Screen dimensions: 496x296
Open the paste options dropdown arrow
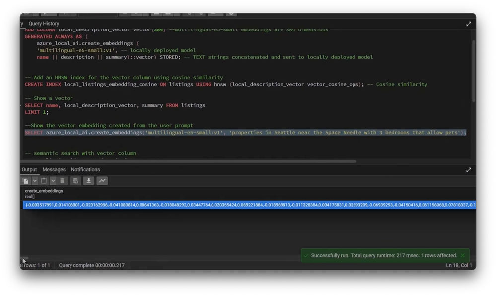point(53,180)
